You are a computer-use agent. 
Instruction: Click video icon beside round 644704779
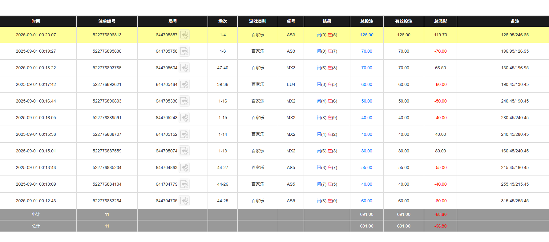(184, 184)
